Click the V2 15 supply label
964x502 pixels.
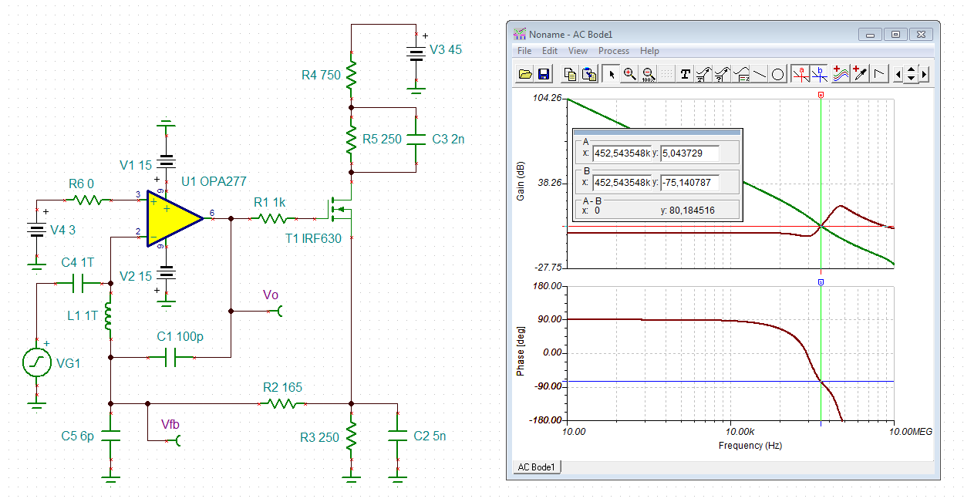coord(135,277)
